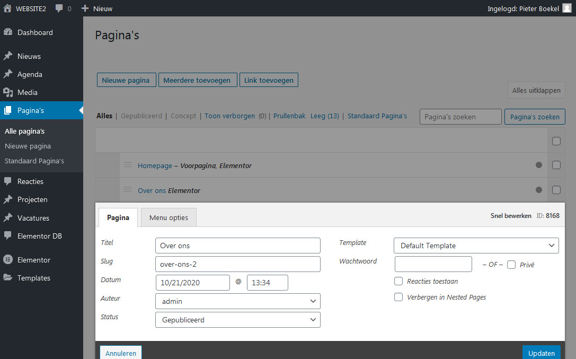576x359 pixels.
Task: Enable the Reacties toestaan checkbox
Action: click(x=398, y=281)
